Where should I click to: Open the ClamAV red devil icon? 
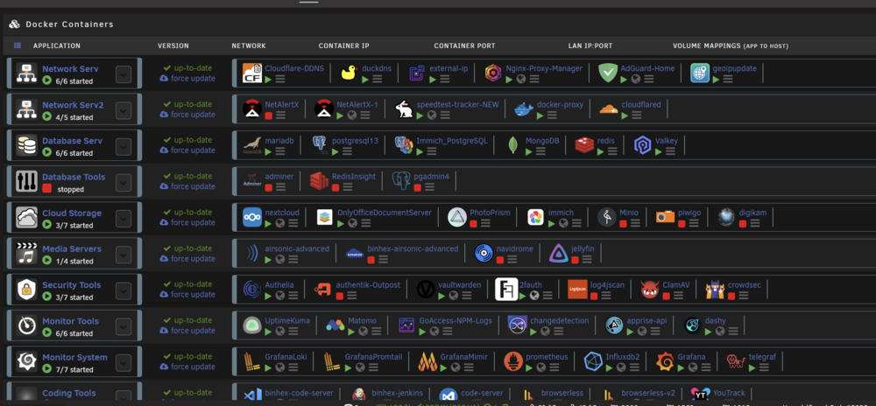650,290
